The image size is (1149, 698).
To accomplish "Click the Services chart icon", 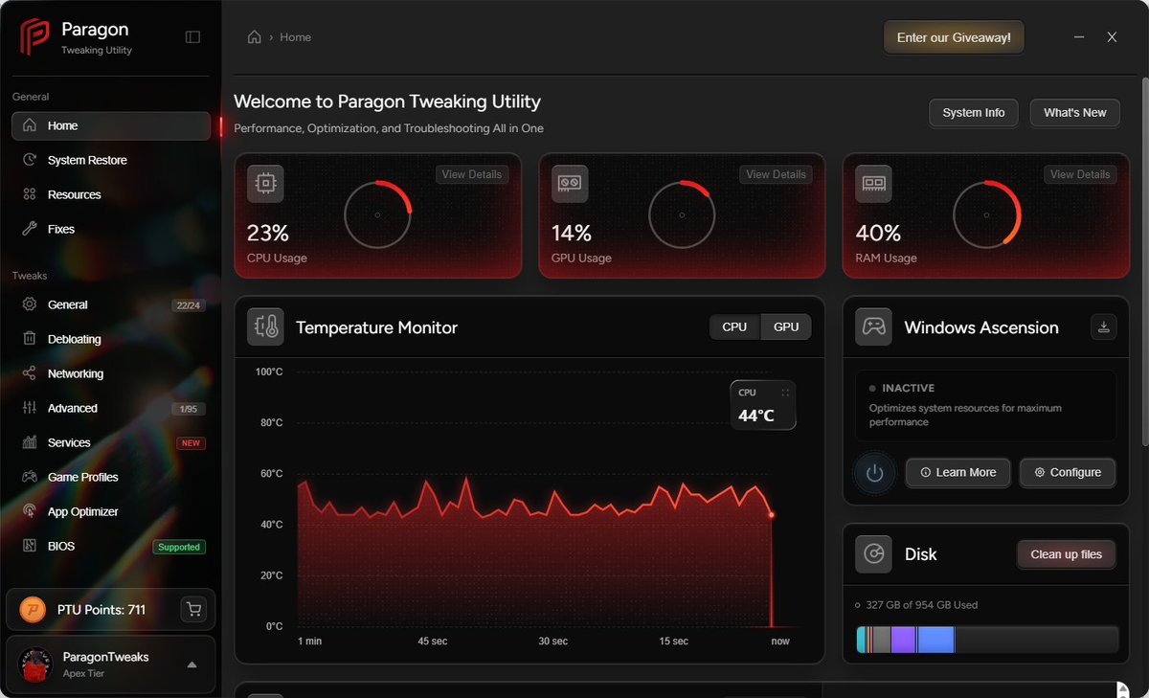I will 29,442.
